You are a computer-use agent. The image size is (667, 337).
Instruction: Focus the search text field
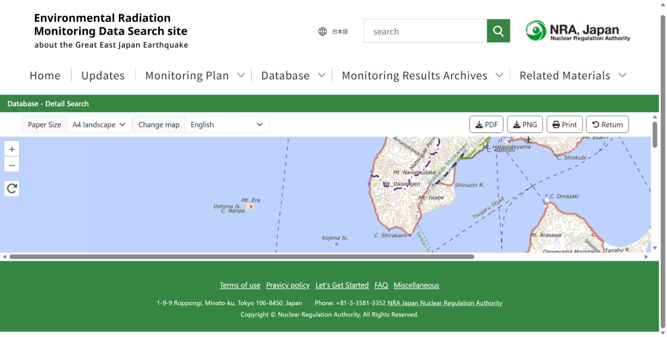[x=425, y=31]
